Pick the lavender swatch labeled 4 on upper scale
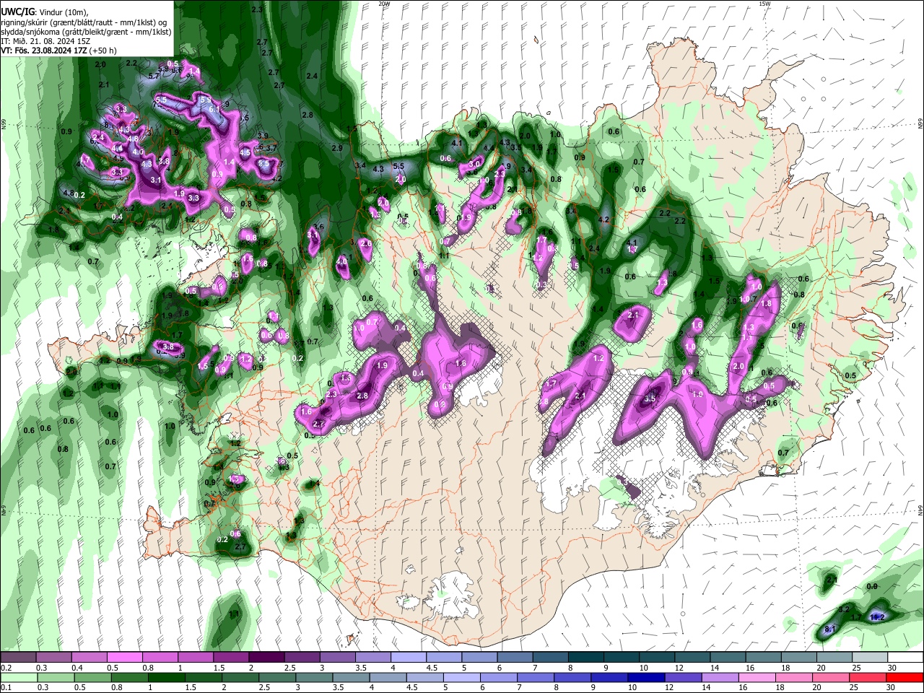This screenshot has width=924, height=693. 409,658
